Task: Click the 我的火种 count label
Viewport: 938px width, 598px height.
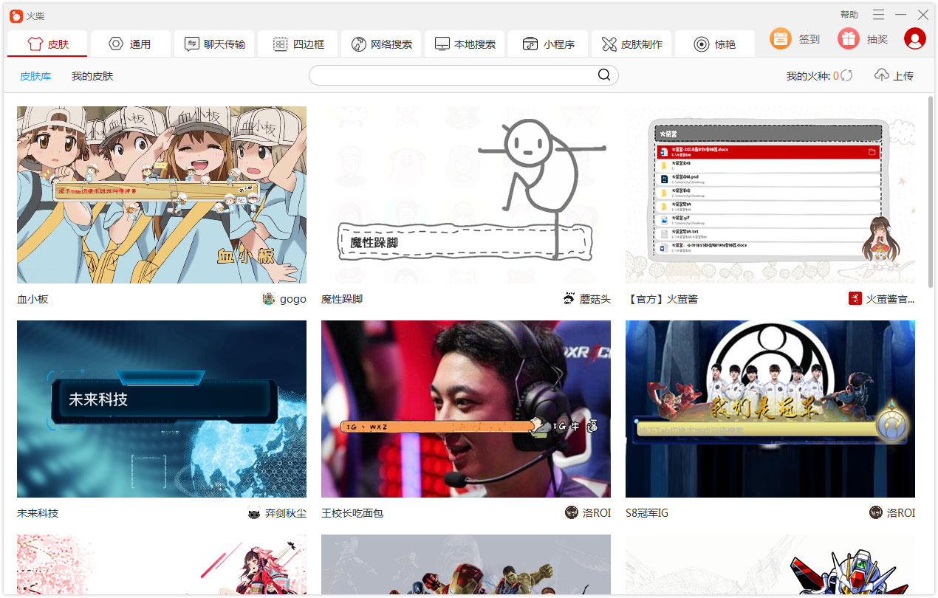Action: pos(812,76)
